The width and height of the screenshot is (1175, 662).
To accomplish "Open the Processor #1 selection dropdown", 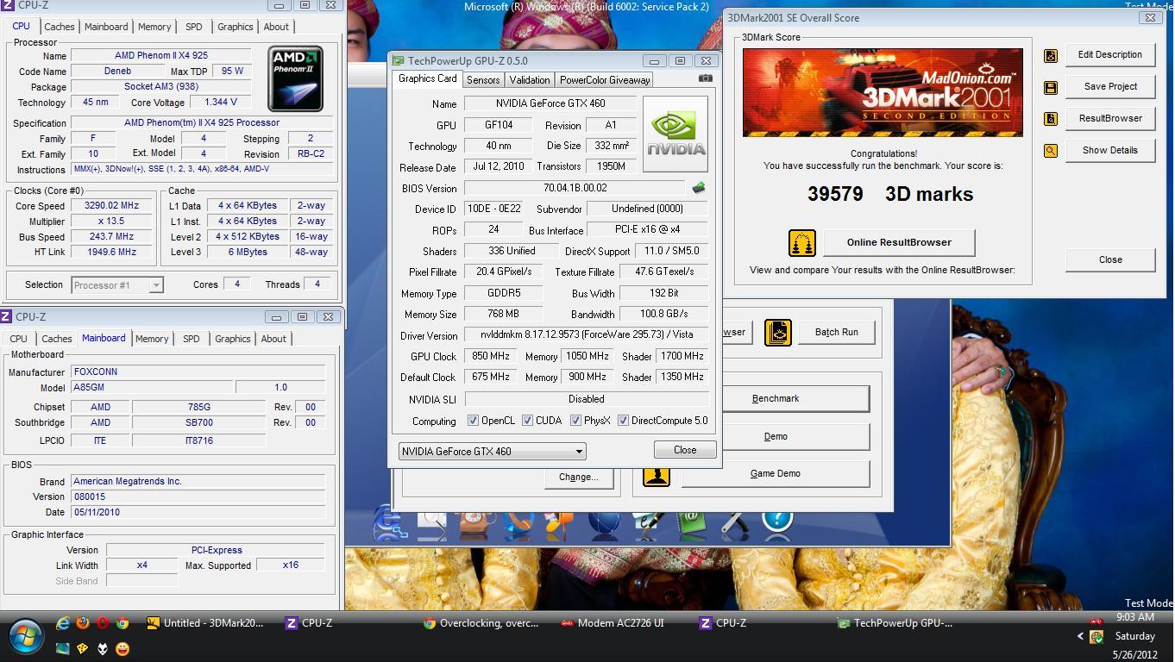I will point(117,284).
